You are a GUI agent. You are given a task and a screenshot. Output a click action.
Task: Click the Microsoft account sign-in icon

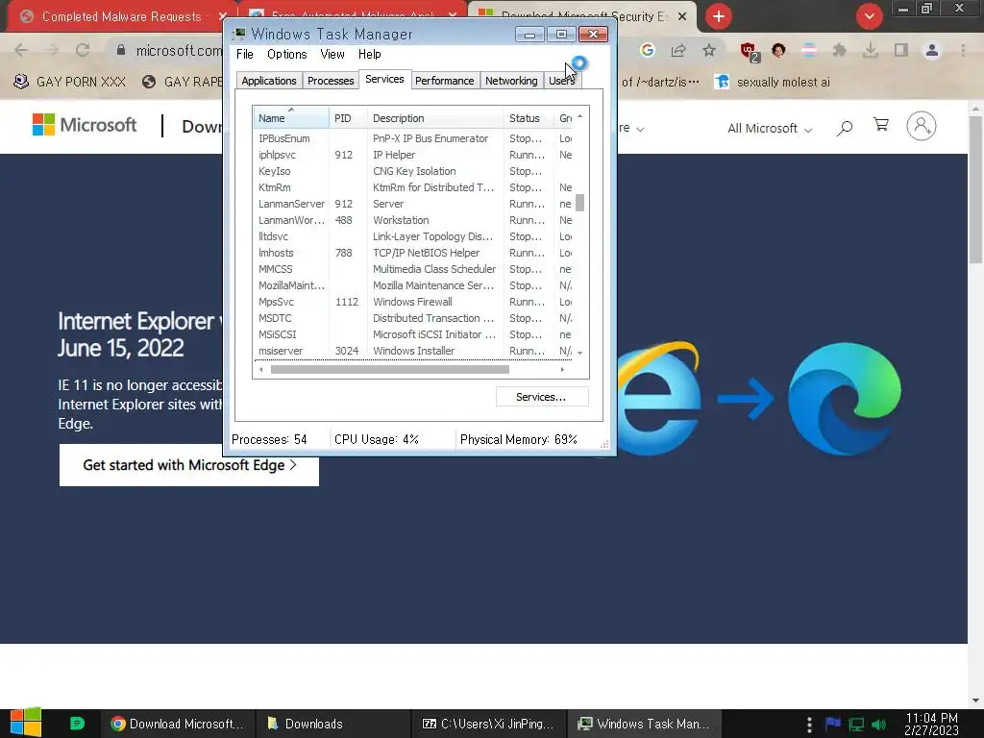[x=922, y=126]
